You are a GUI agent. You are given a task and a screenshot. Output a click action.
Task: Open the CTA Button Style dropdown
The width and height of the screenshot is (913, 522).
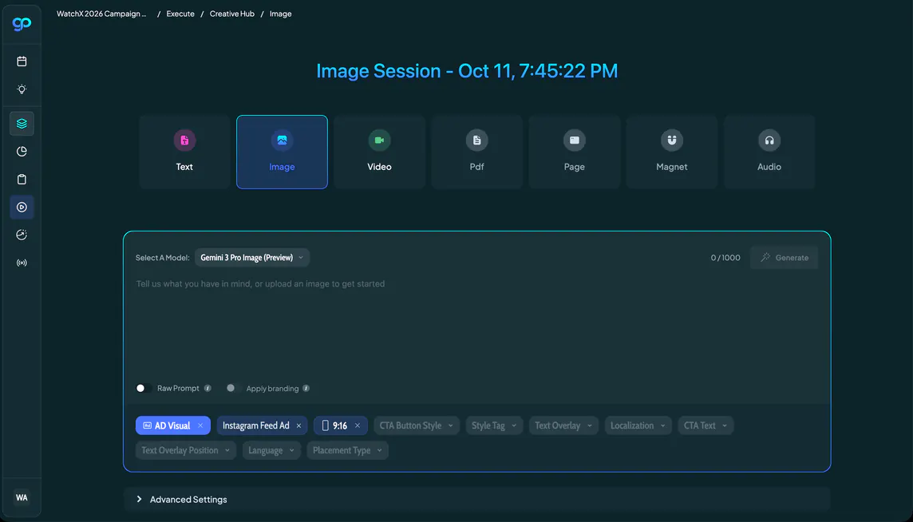[x=417, y=425]
